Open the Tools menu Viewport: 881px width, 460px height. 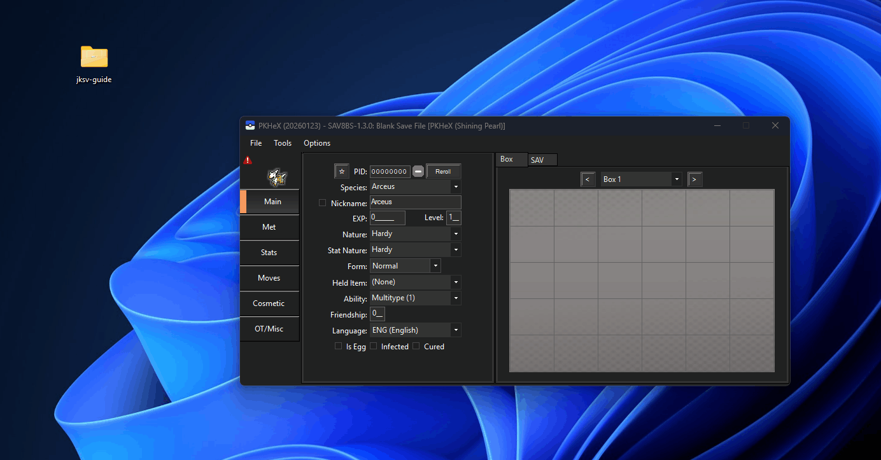click(x=283, y=143)
